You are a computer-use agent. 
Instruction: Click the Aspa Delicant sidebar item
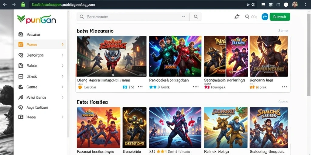click(40, 107)
